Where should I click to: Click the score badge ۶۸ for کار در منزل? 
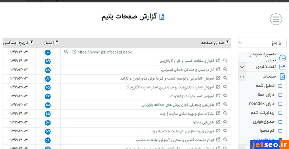pyautogui.click(x=48, y=70)
